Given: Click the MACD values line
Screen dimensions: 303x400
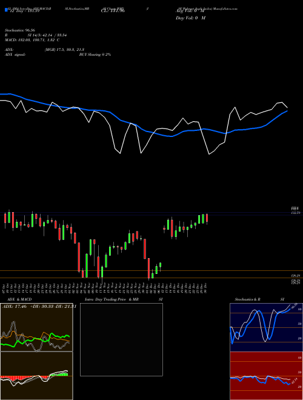Looking at the screenshot, I should (32, 40).
